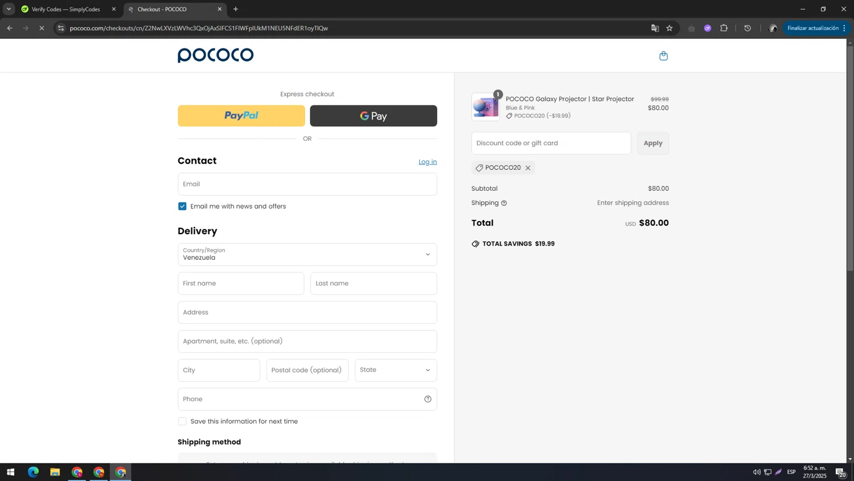Click the Email input field

307,184
